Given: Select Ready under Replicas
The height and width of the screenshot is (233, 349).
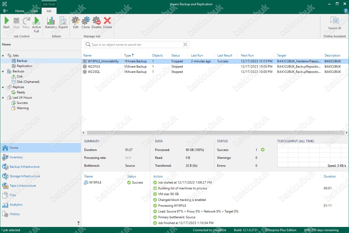Looking at the screenshot, I should [x=21, y=92].
